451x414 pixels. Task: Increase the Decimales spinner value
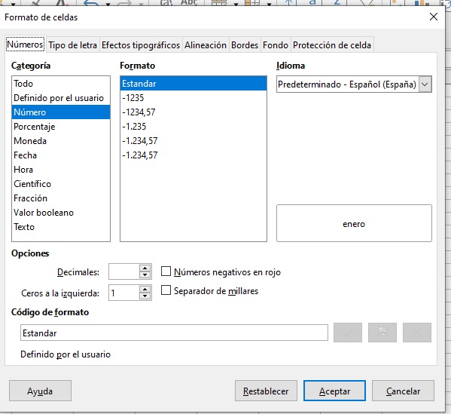[145, 268]
